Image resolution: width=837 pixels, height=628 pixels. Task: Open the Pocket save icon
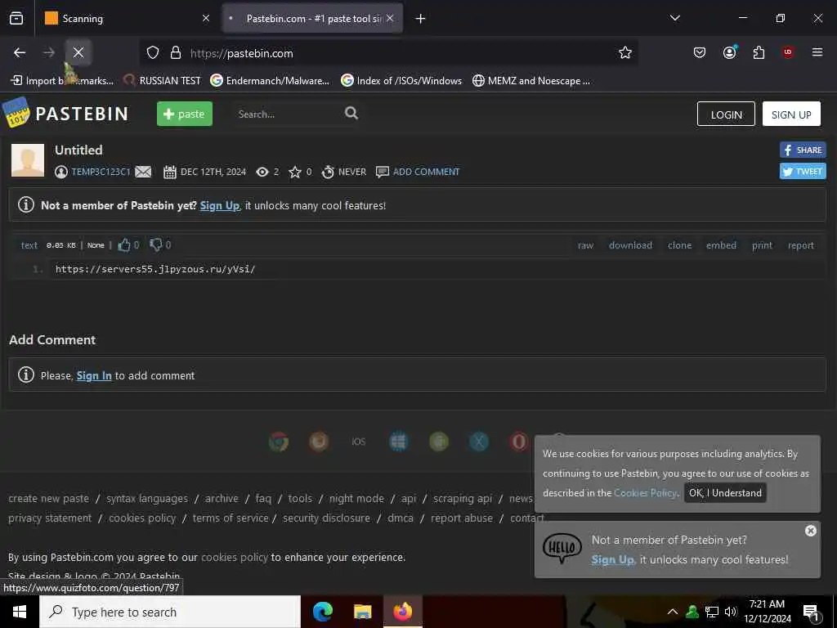700,52
